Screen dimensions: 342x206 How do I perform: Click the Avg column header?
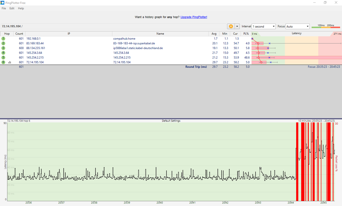coord(214,34)
